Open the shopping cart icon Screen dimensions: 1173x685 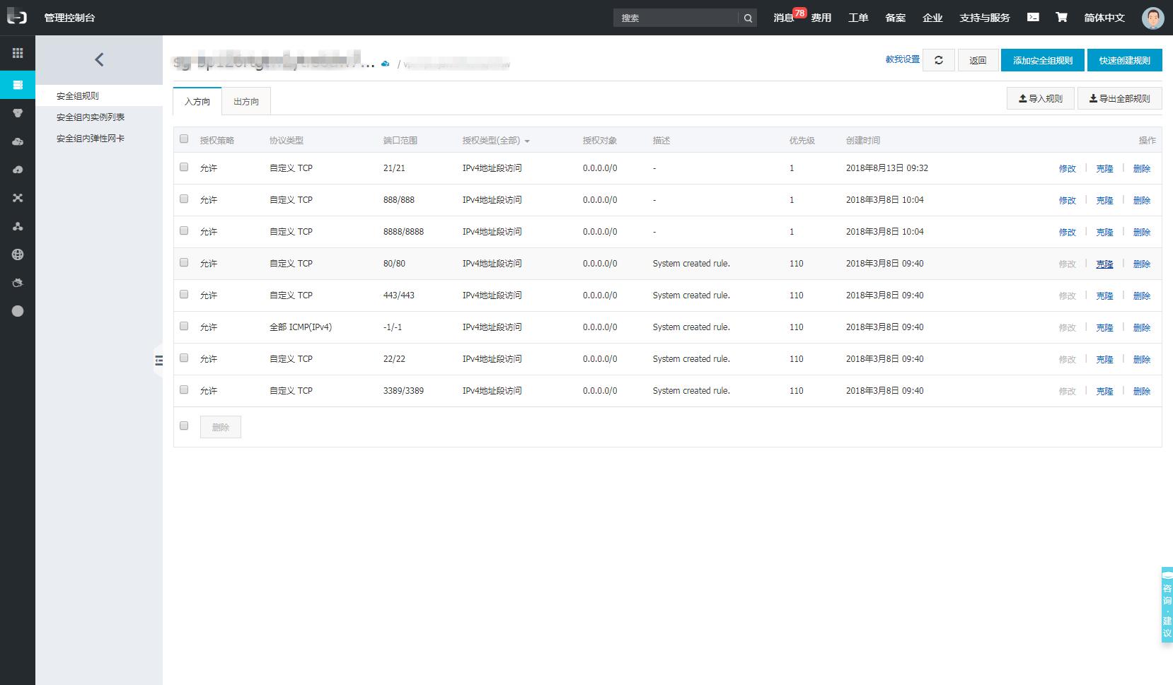1061,17
